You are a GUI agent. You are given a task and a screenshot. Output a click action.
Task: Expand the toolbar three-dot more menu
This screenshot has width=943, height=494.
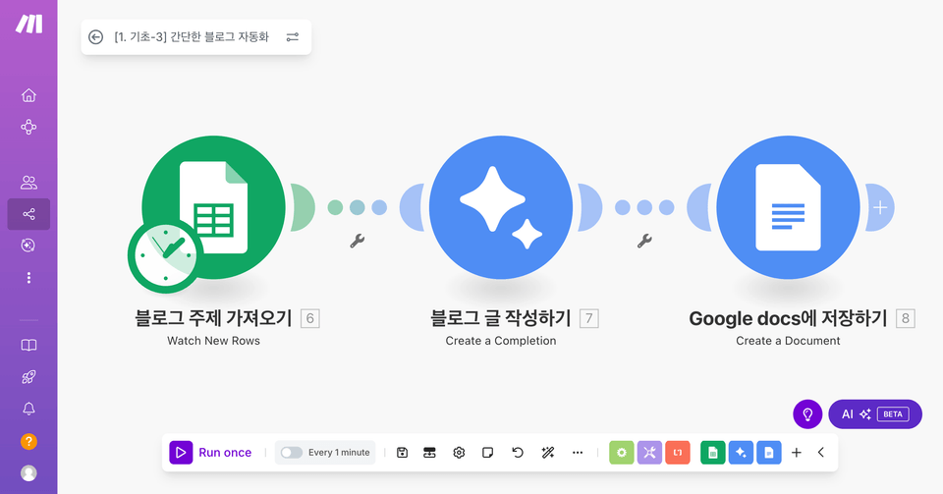click(x=578, y=453)
